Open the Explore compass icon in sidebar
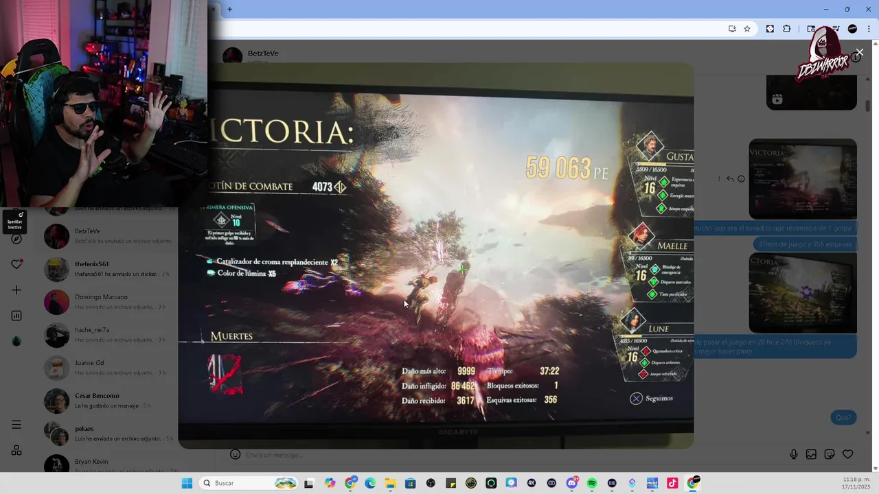 coord(16,239)
